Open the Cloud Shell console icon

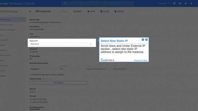coord(174,3)
